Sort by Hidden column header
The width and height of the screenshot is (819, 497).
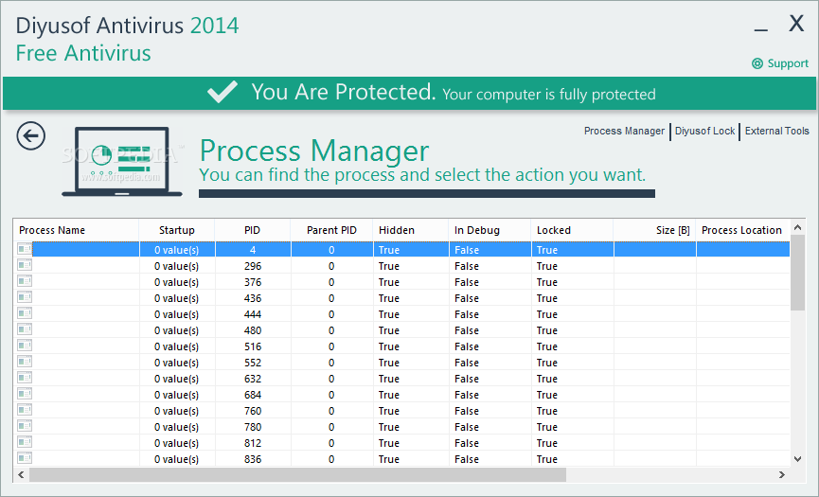[x=411, y=230]
